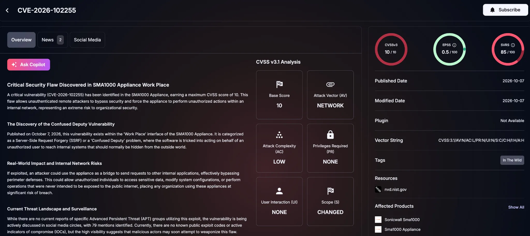Click the Attack Vector paperclip icon
Screen dimensions: 530x236
point(330,84)
